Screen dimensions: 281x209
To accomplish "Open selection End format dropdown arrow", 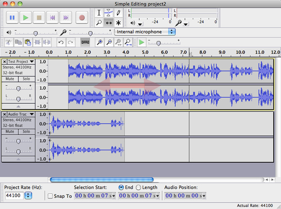I will coord(157,196).
